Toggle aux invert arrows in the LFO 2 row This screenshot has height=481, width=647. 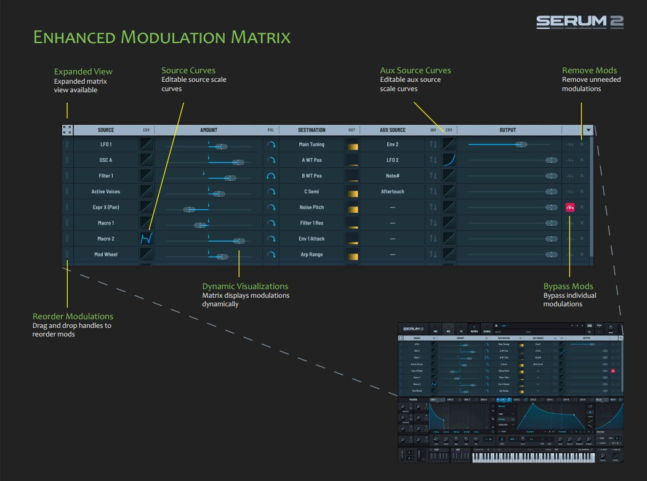pos(433,160)
